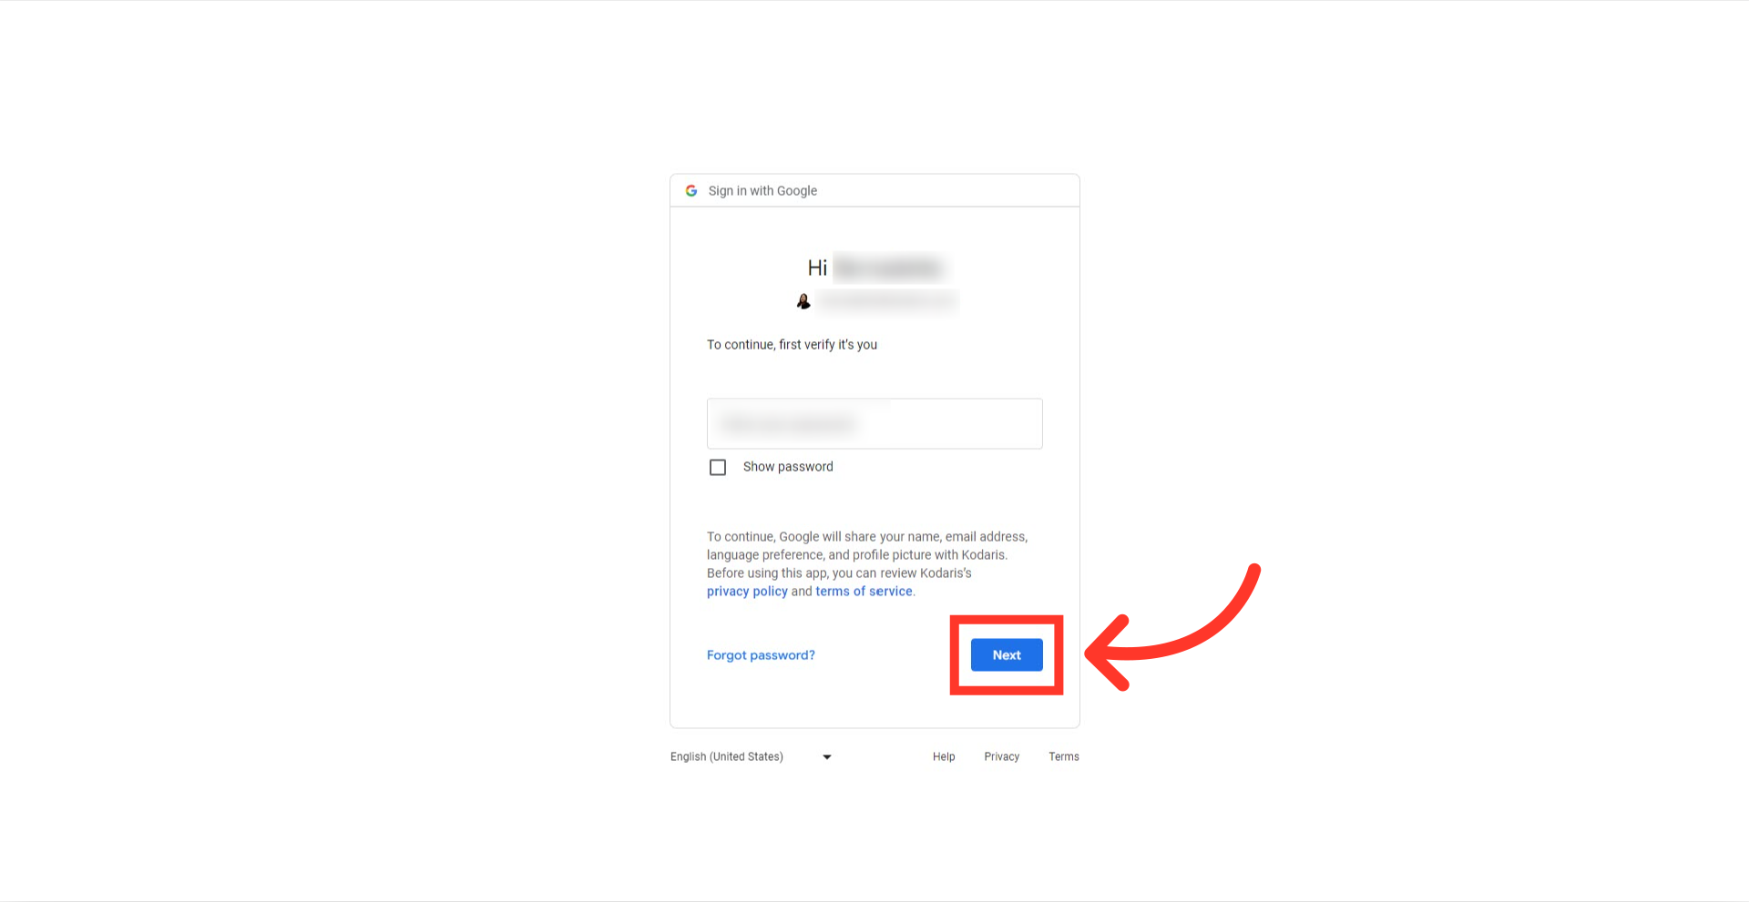Viewport: 1749px width, 902px height.
Task: Click the Show password label text
Action: (788, 466)
